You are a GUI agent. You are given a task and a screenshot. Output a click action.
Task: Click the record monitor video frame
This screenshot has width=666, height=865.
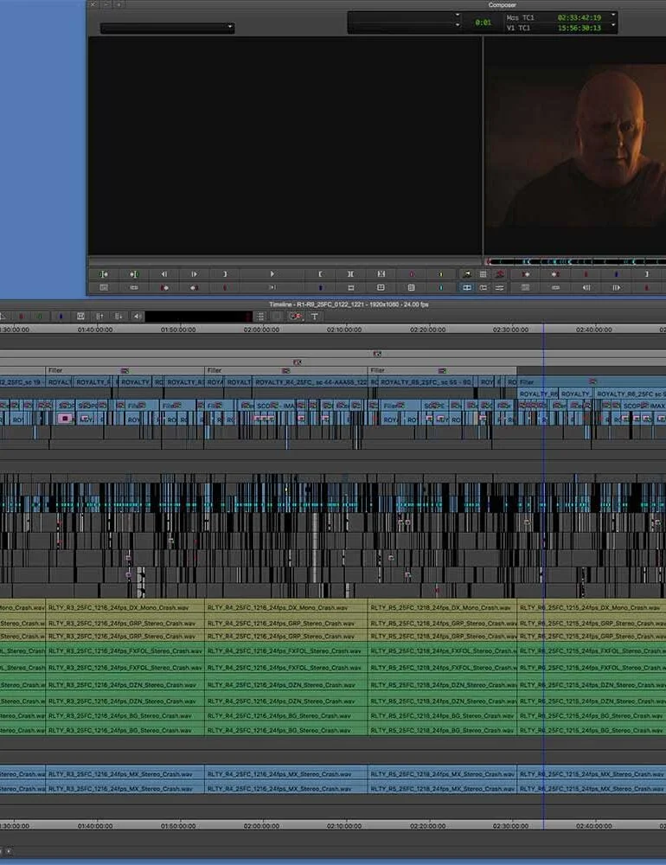pyautogui.click(x=574, y=147)
